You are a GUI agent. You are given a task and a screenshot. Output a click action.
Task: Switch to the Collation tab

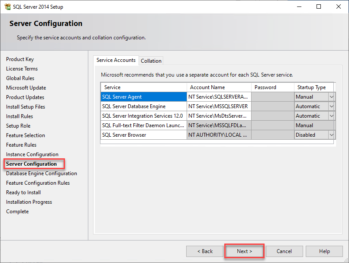click(151, 61)
